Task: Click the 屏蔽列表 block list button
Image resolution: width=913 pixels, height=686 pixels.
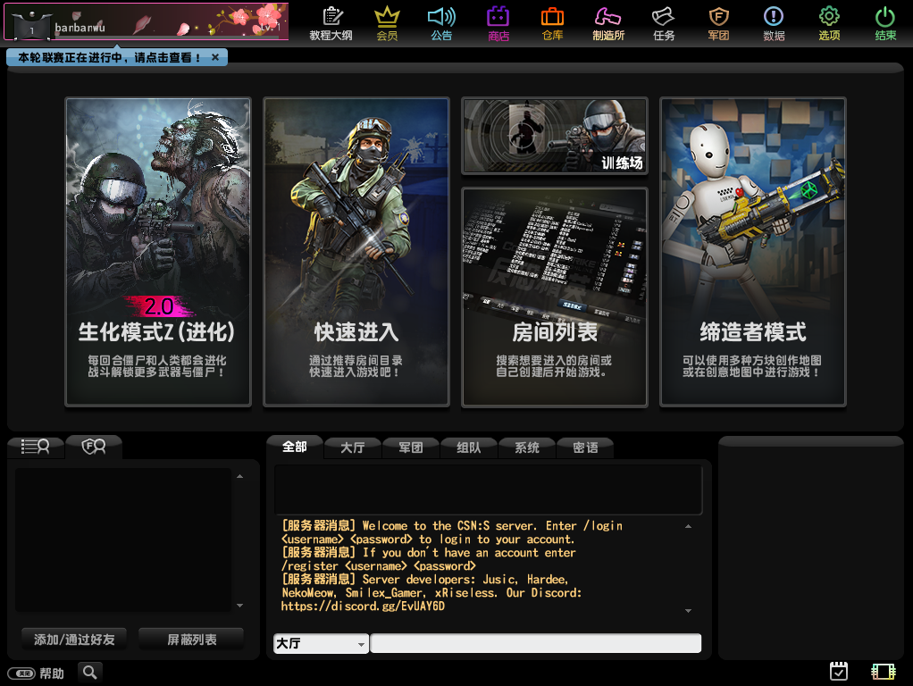Action: tap(191, 640)
